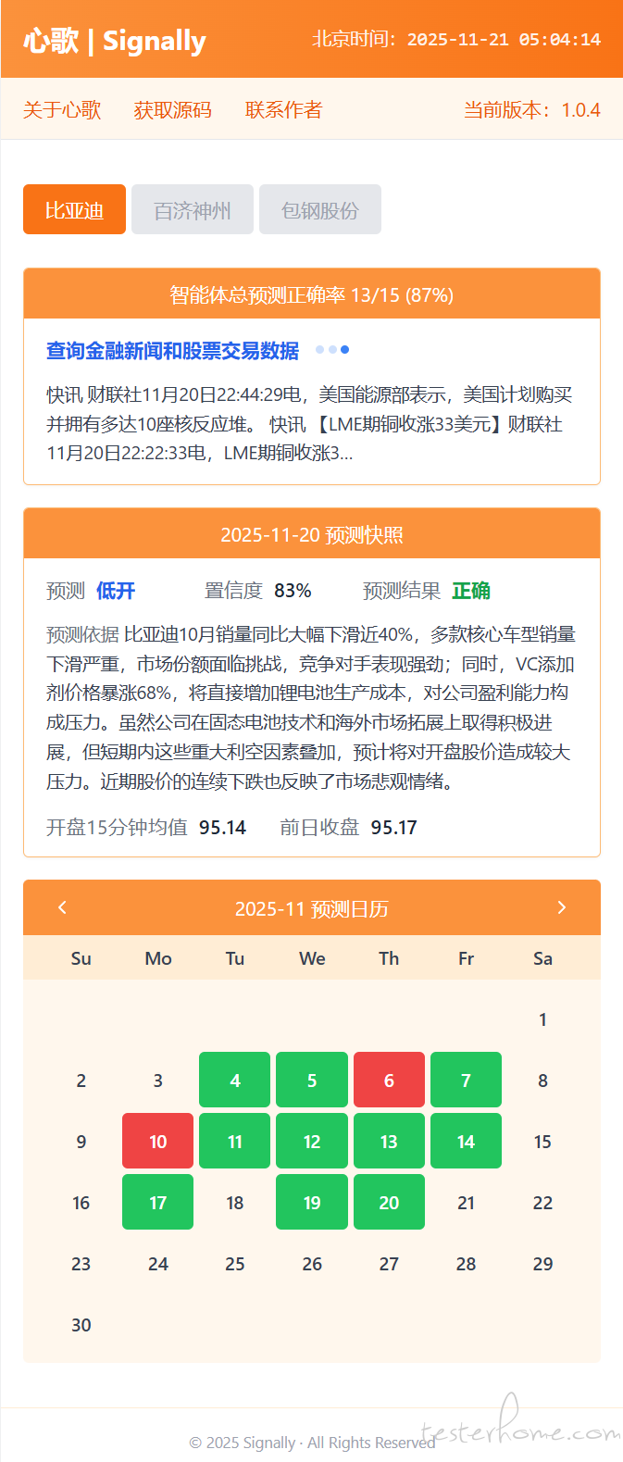Select the 比亚迪 stock tab
The height and width of the screenshot is (1462, 623).
(x=74, y=210)
